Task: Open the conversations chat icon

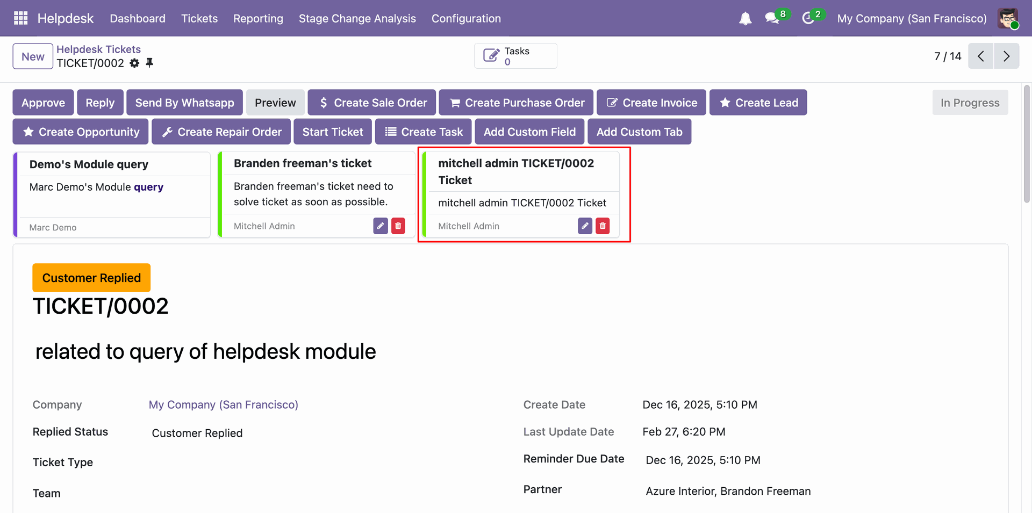Action: 772,18
